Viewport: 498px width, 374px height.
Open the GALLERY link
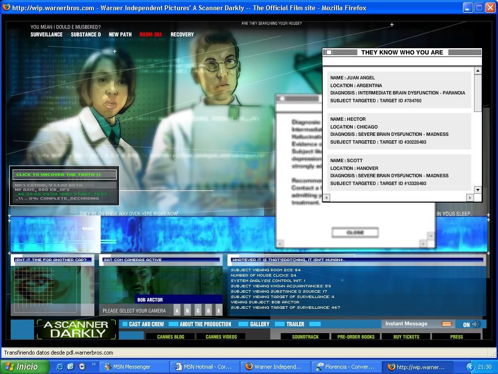pyautogui.click(x=260, y=324)
